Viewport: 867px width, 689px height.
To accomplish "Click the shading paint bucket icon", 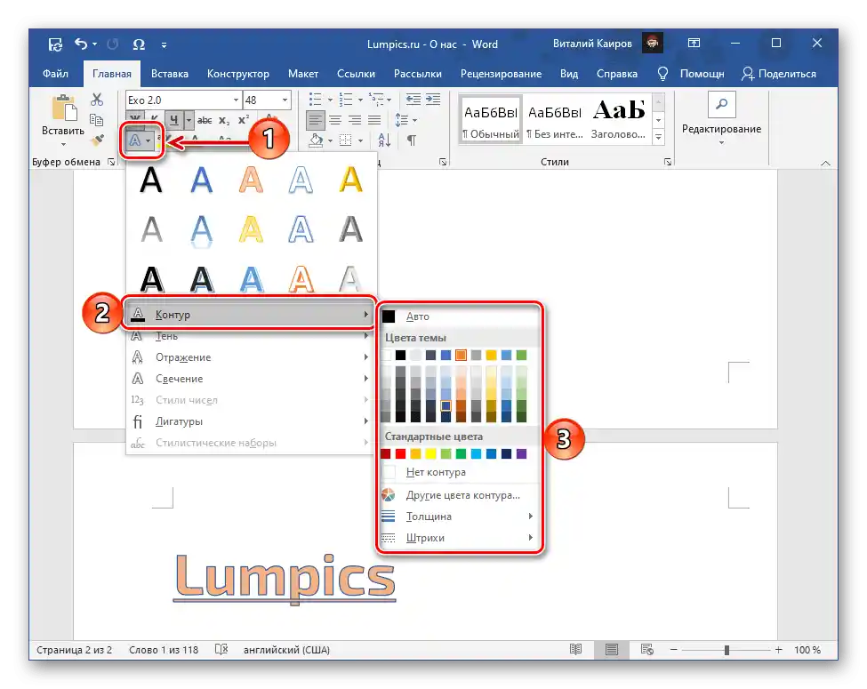I will coord(316,140).
